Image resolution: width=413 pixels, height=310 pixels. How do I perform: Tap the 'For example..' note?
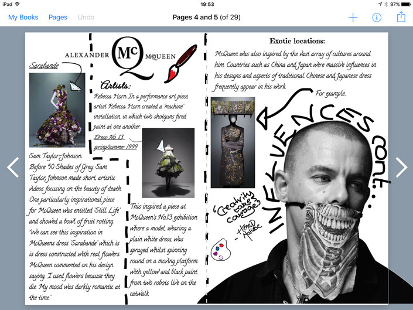tap(331, 94)
